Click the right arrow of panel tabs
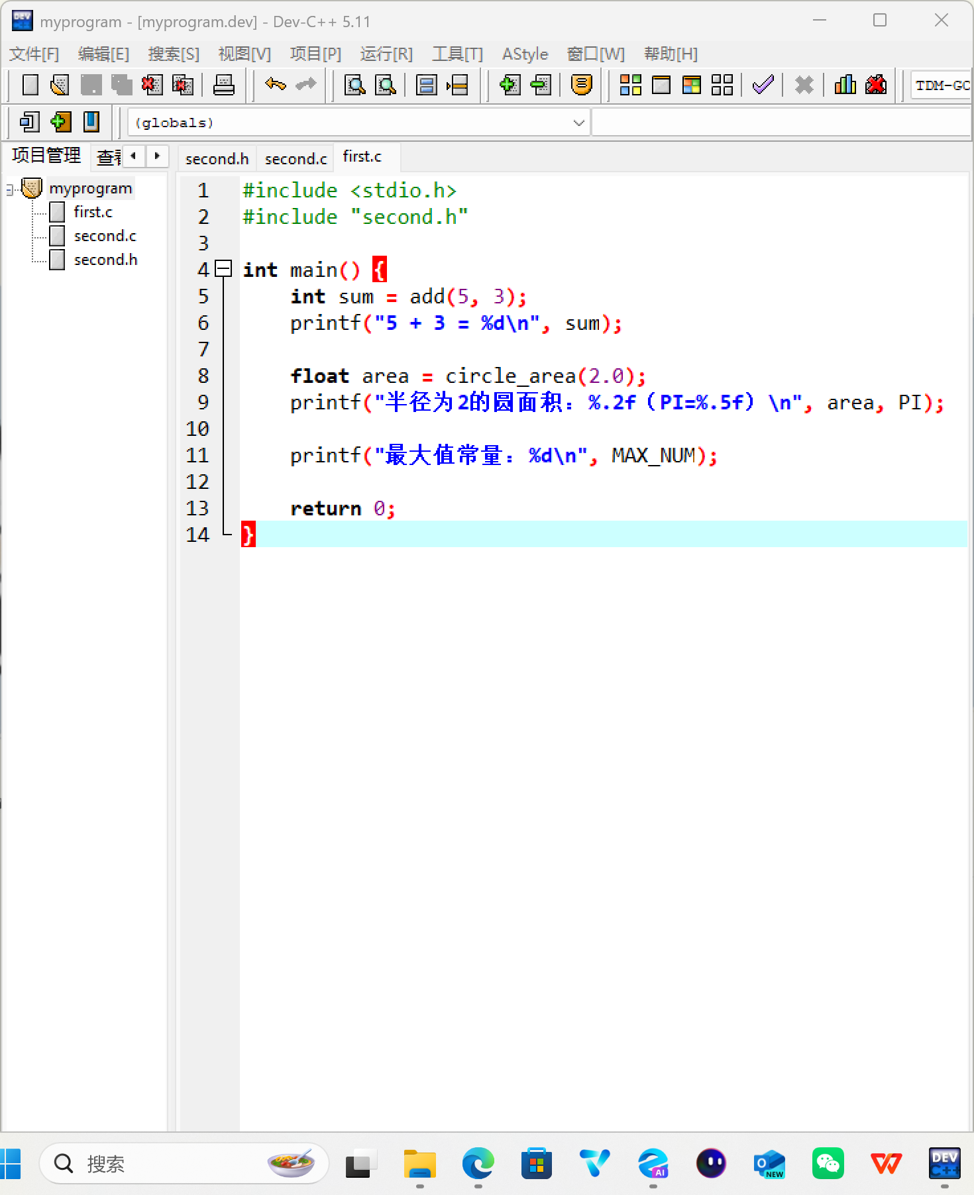This screenshot has width=974, height=1195. tap(157, 156)
